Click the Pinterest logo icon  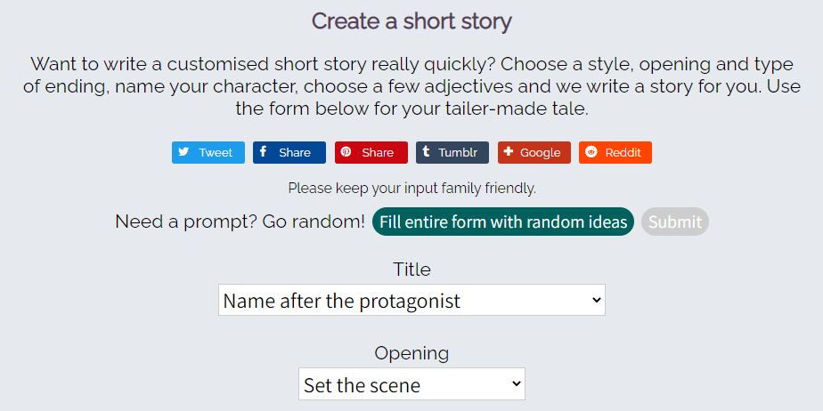346,152
